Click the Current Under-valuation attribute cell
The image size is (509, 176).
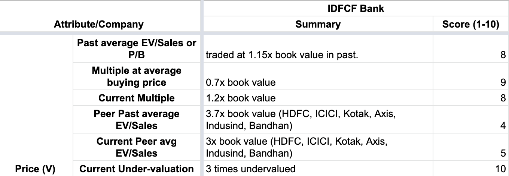136,169
